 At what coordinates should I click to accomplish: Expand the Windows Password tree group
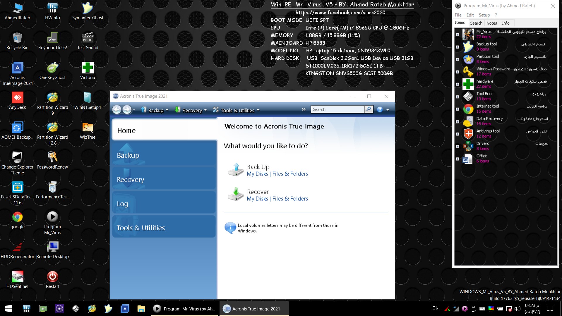(458, 72)
